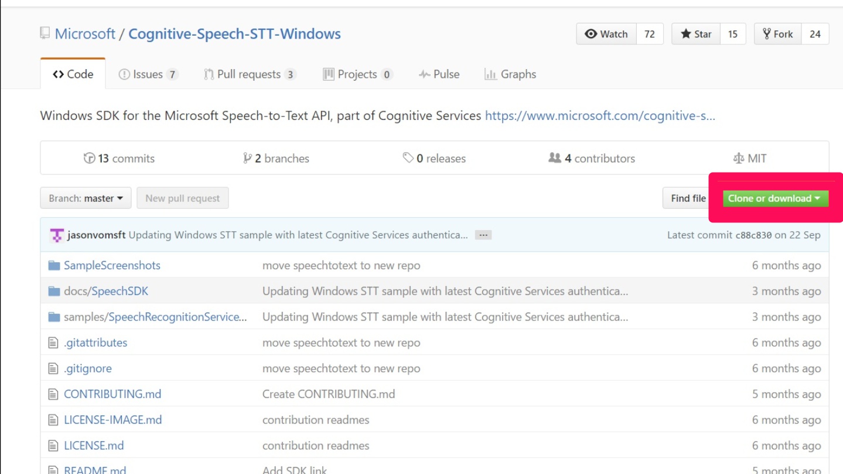Viewport: 843px width, 474px height.
Task: Open commit hash c88c830
Action: [753, 235]
